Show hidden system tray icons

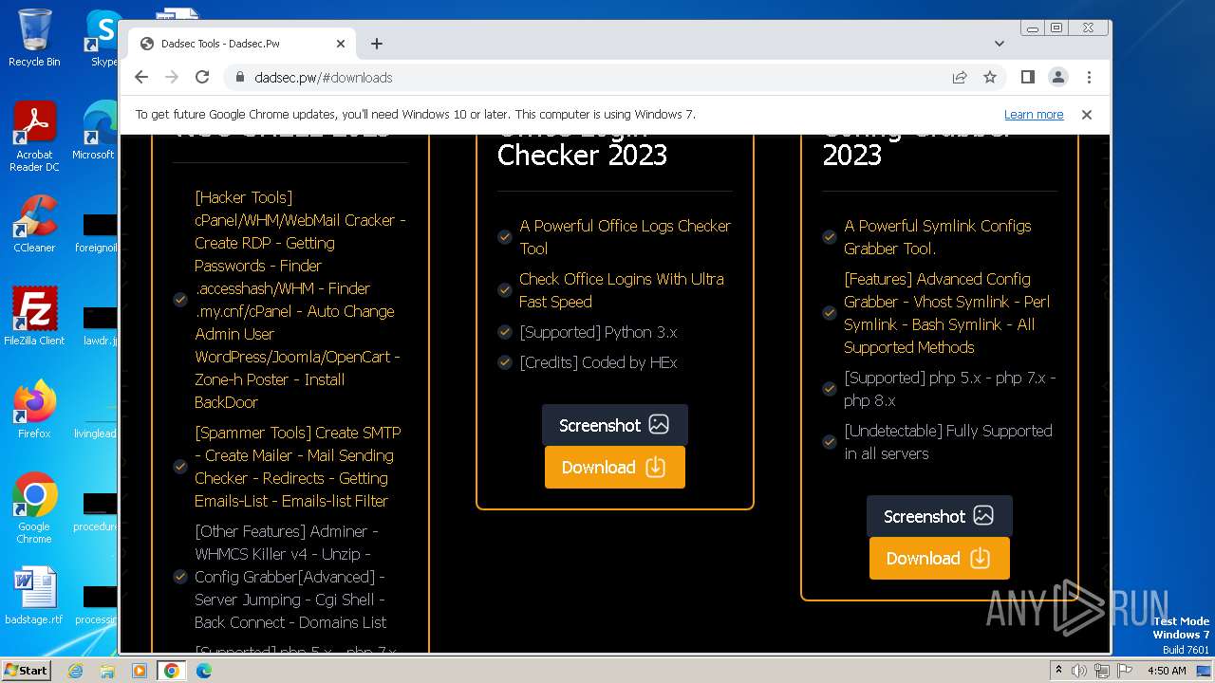click(x=1058, y=671)
